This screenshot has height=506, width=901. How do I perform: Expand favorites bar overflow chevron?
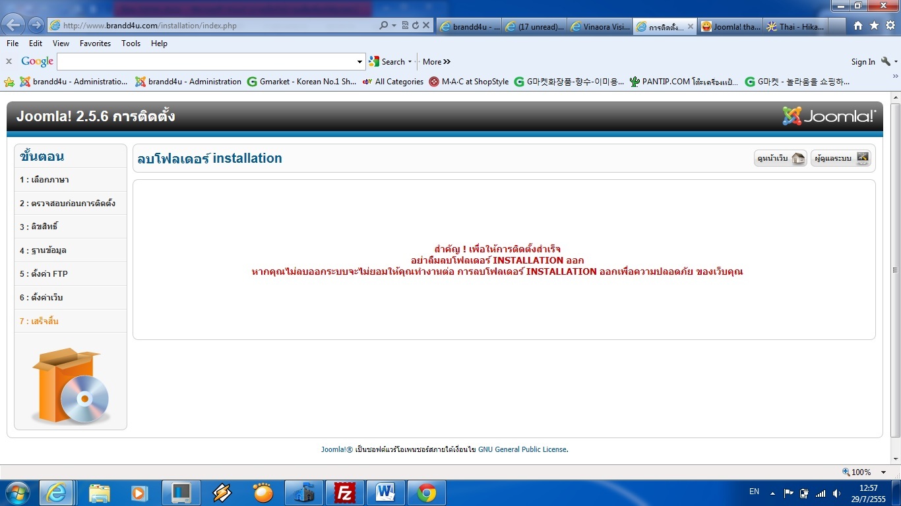[x=895, y=77]
